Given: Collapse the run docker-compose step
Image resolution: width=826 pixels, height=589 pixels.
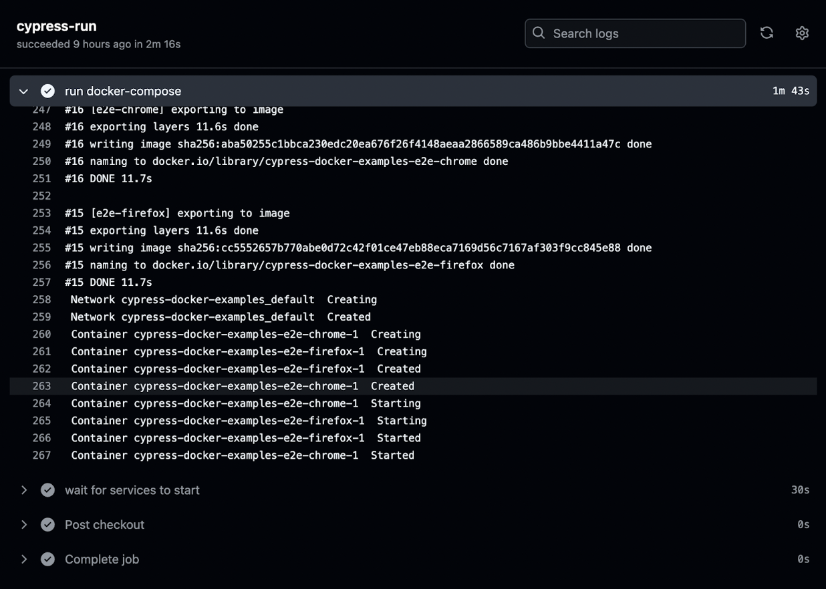Looking at the screenshot, I should tap(24, 91).
